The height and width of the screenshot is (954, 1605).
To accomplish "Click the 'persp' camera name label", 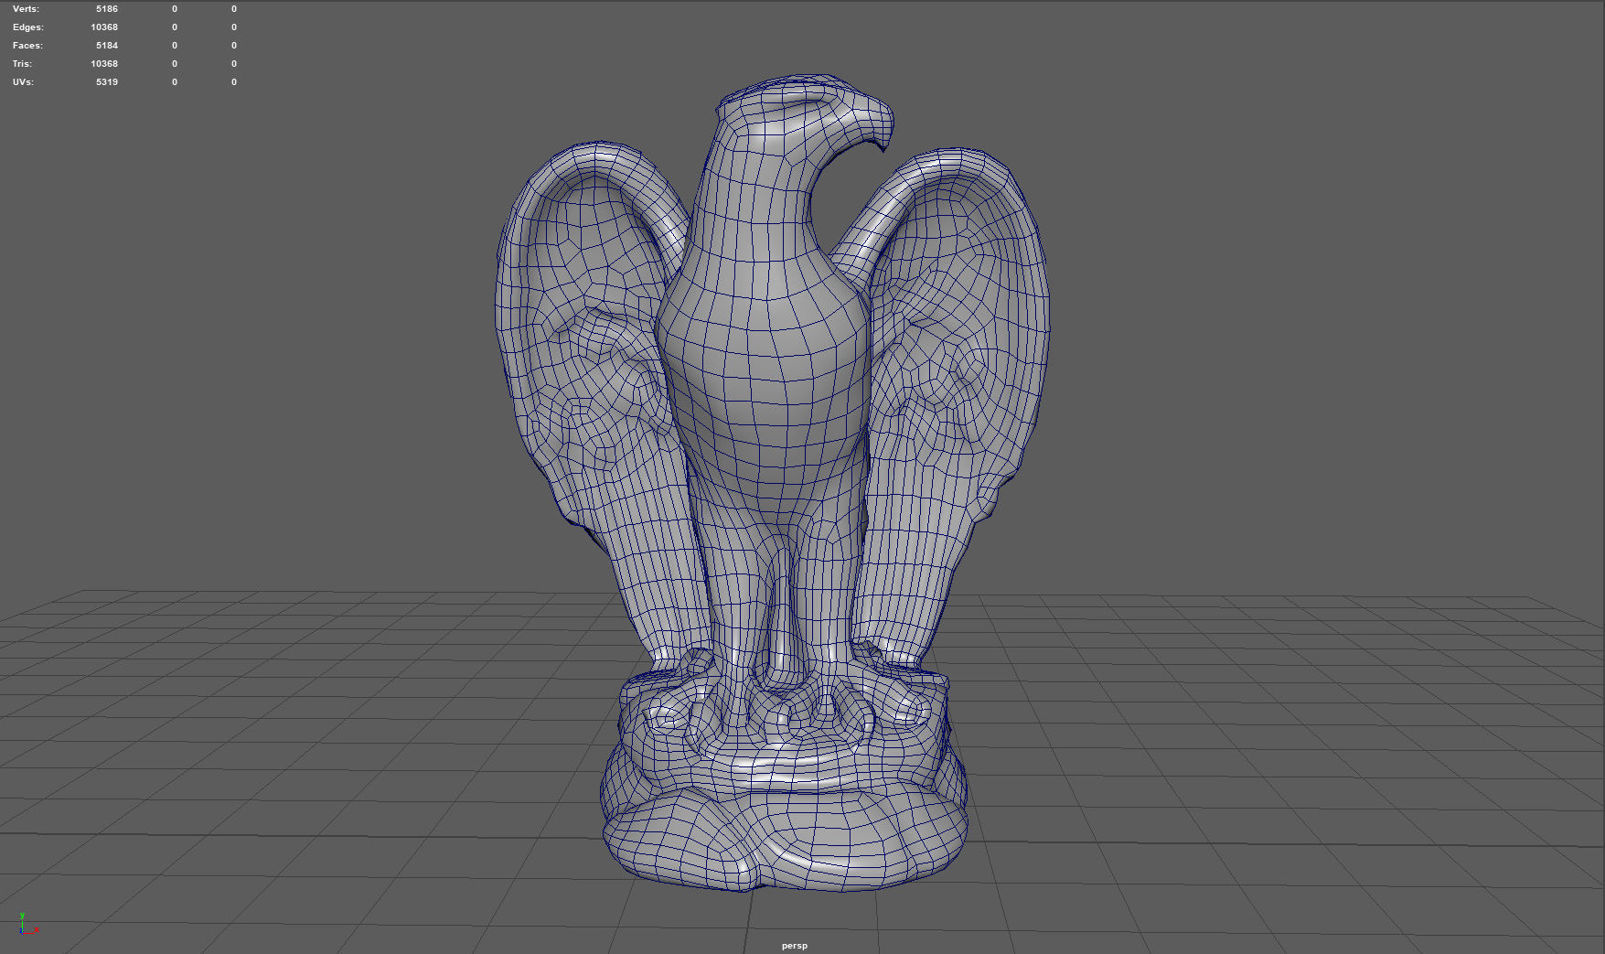I will (x=795, y=946).
